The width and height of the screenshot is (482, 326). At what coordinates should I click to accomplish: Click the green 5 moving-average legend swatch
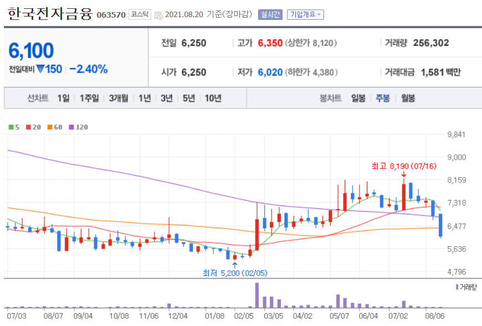[11, 127]
